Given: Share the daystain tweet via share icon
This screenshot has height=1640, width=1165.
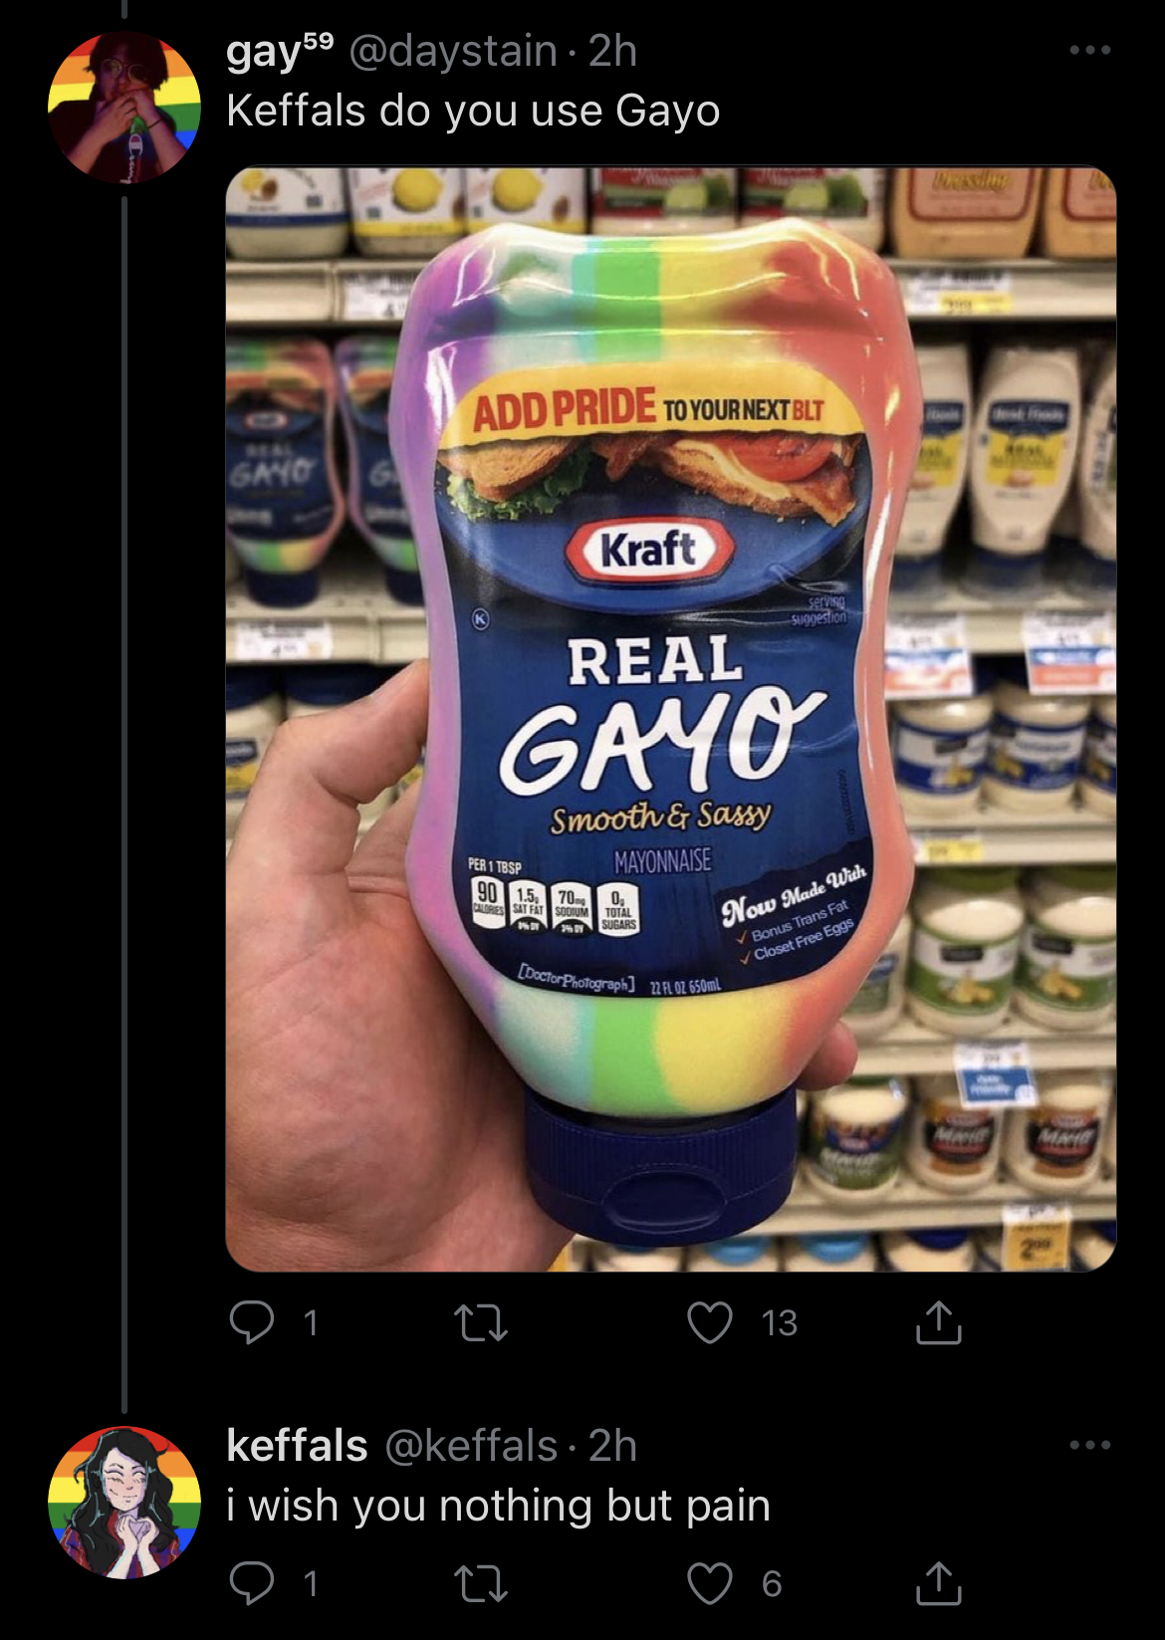Looking at the screenshot, I should coord(938,1322).
